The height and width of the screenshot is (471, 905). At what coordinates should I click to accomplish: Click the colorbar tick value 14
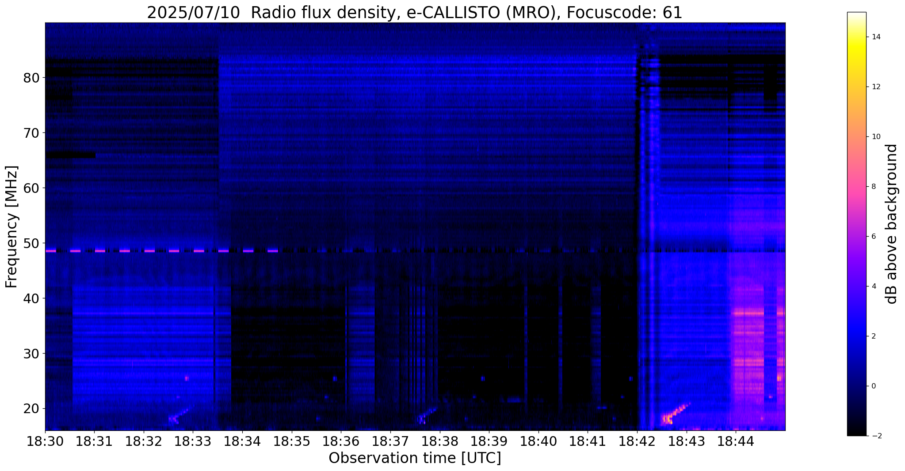pyautogui.click(x=875, y=37)
